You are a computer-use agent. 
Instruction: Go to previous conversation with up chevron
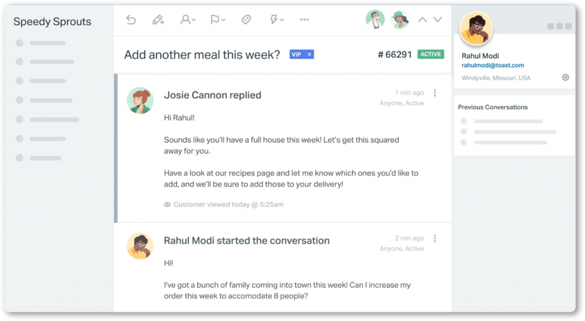[x=422, y=20]
